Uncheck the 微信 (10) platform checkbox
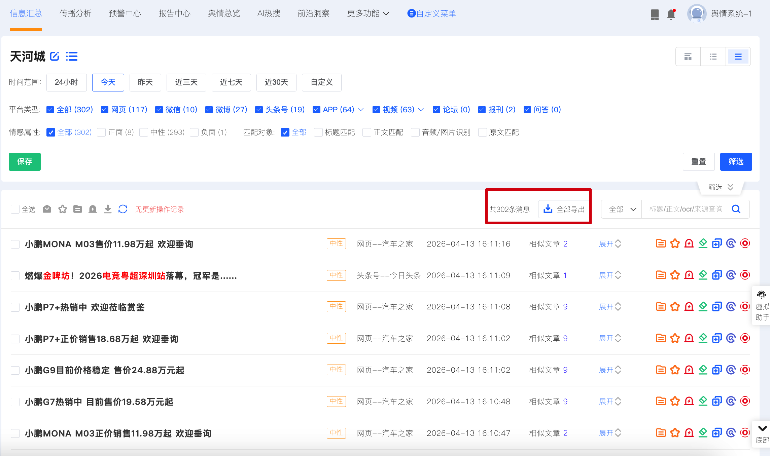Viewport: 770px width, 456px height. pyautogui.click(x=159, y=110)
